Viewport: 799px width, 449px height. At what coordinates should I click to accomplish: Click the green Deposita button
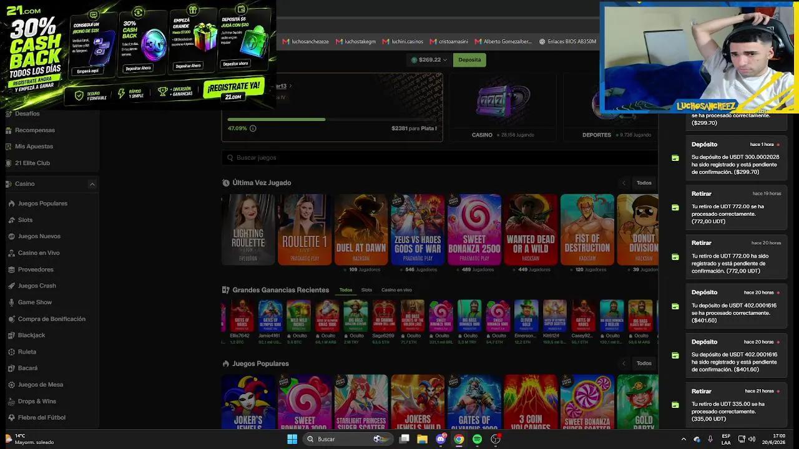pos(469,60)
